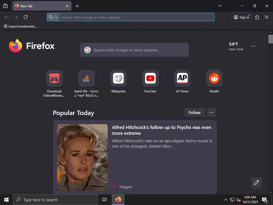This screenshot has width=273, height=205.
Task: Click the Polygon source label
Action: pos(126,187)
